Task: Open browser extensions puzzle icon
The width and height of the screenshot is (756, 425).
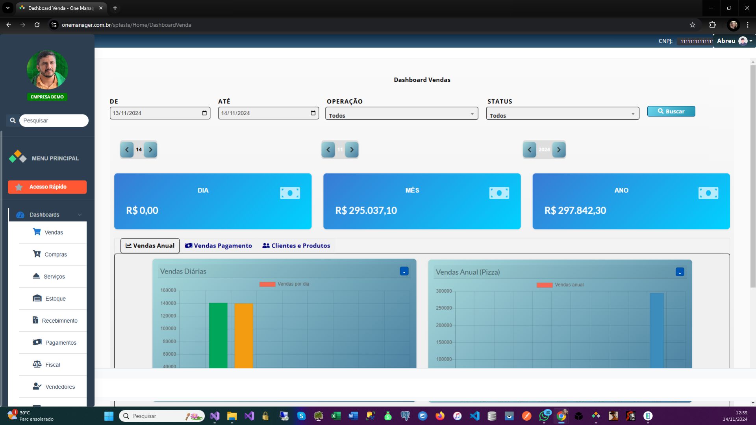Action: [712, 25]
